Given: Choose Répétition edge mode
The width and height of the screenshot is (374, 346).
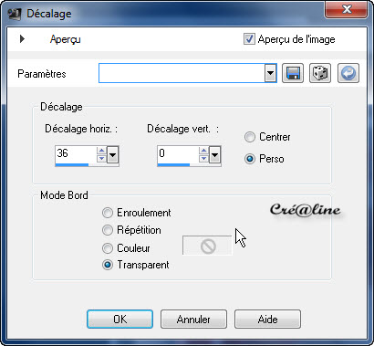Looking at the screenshot, I should [108, 230].
